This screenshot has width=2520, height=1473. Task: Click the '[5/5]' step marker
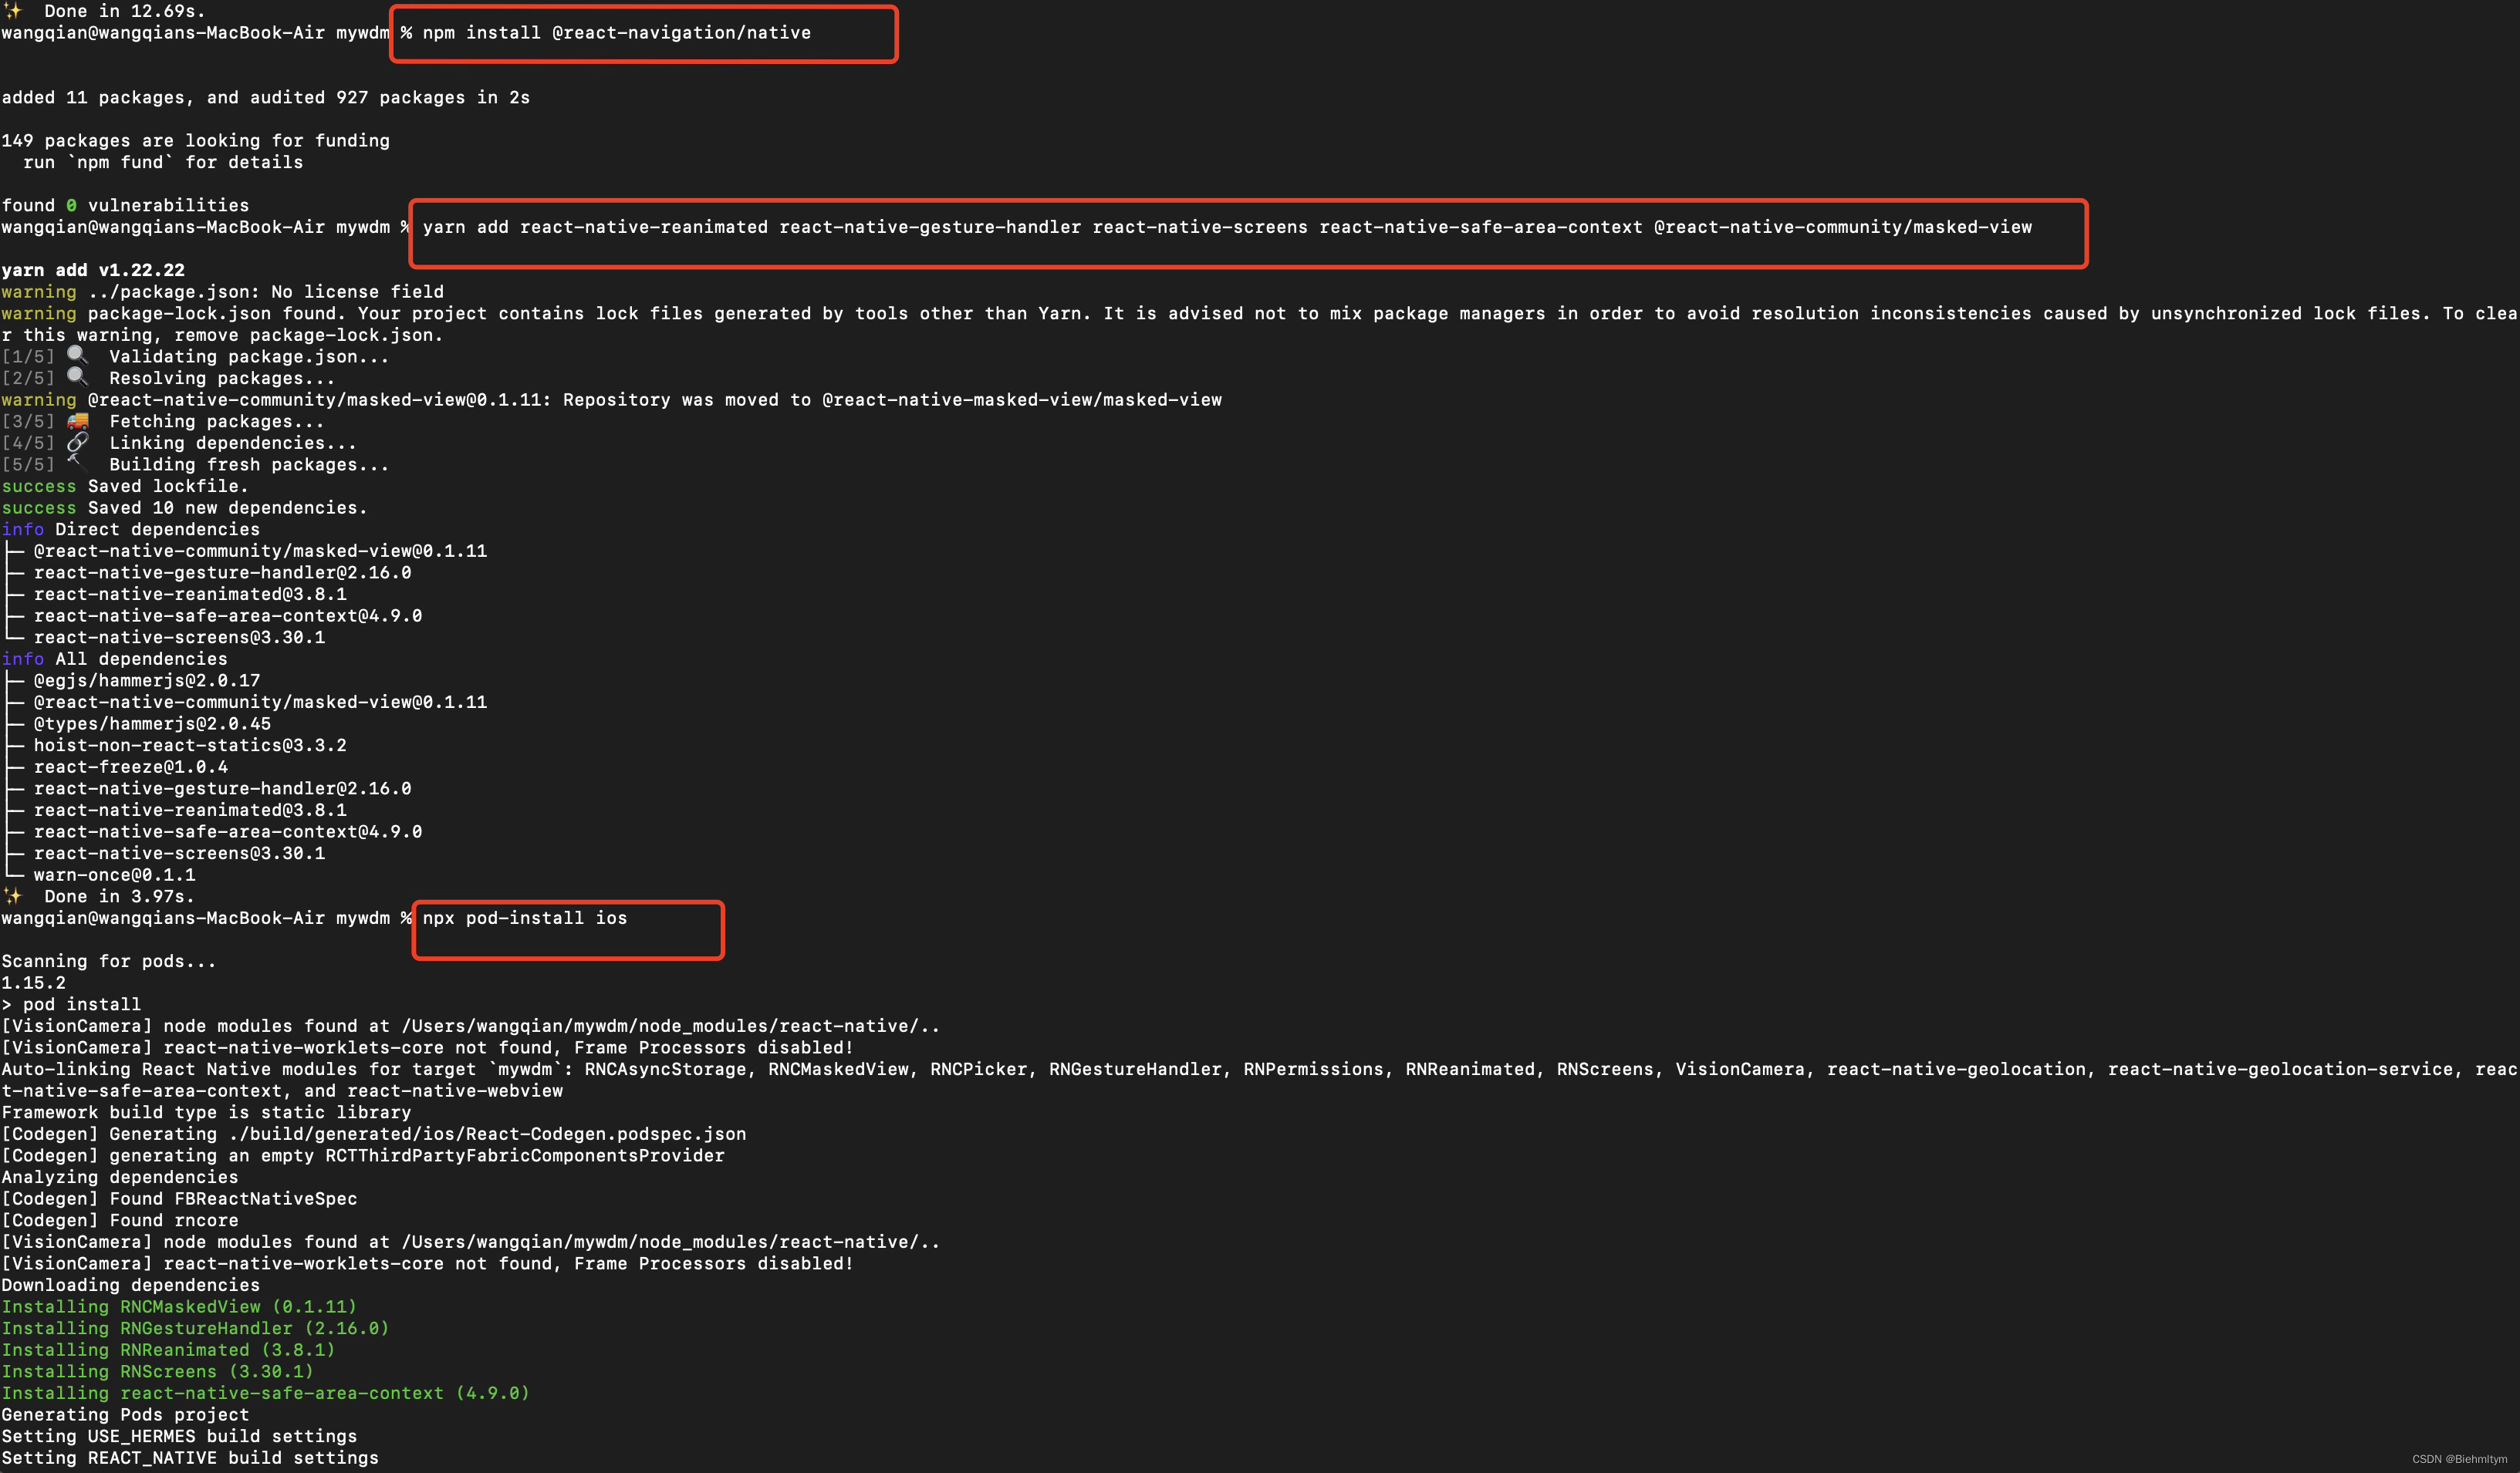pyautogui.click(x=28, y=465)
